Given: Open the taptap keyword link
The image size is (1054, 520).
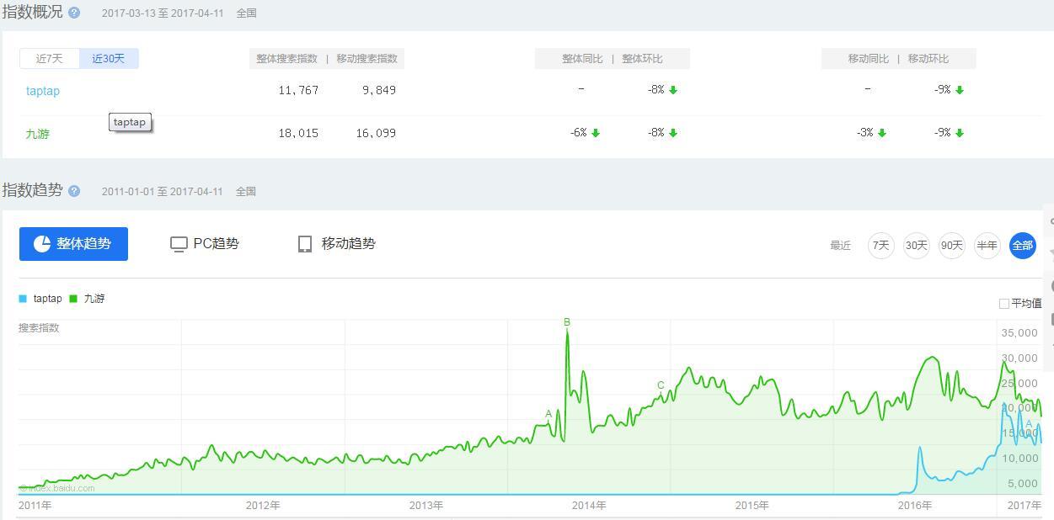Looking at the screenshot, I should pos(42,91).
